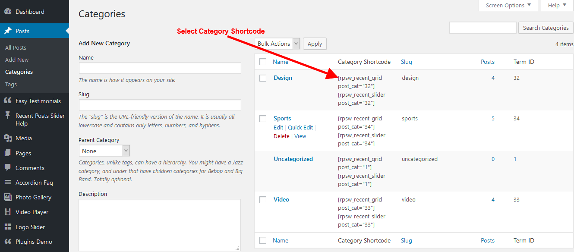This screenshot has width=574, height=252.
Task: Open the Tags submenu item
Action: tap(11, 85)
